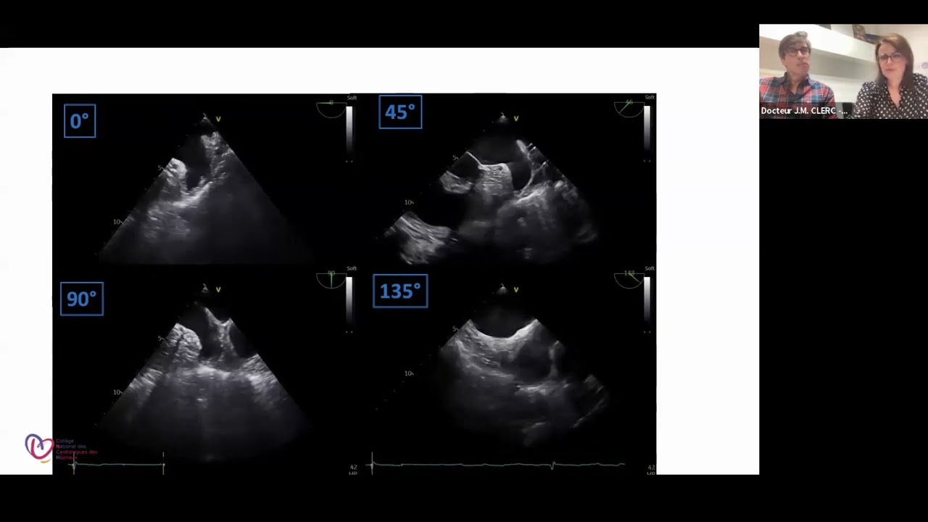Click the grayscale bar in the 0° view
The image size is (928, 522).
click(349, 132)
